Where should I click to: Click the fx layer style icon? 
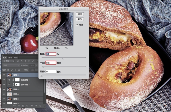[x=19, y=106]
